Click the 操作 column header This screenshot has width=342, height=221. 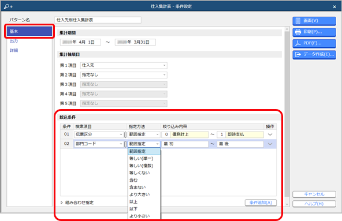[x=270, y=126]
